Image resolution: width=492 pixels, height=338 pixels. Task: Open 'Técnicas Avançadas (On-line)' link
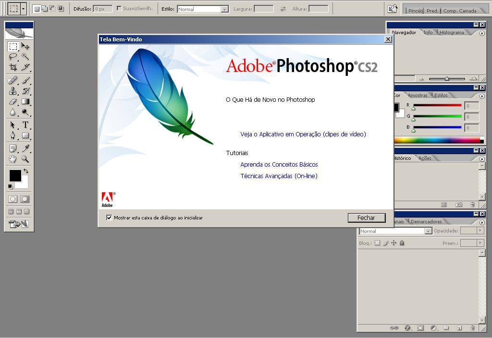coord(279,176)
